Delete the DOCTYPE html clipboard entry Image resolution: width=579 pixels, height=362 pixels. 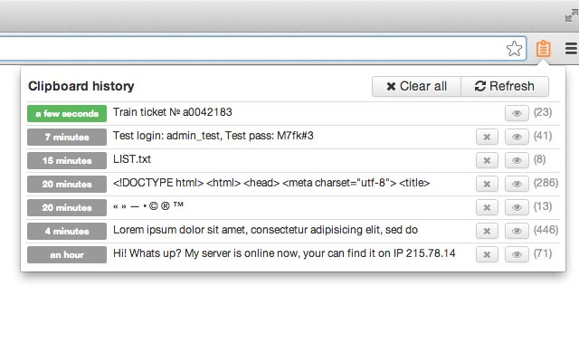(x=487, y=184)
